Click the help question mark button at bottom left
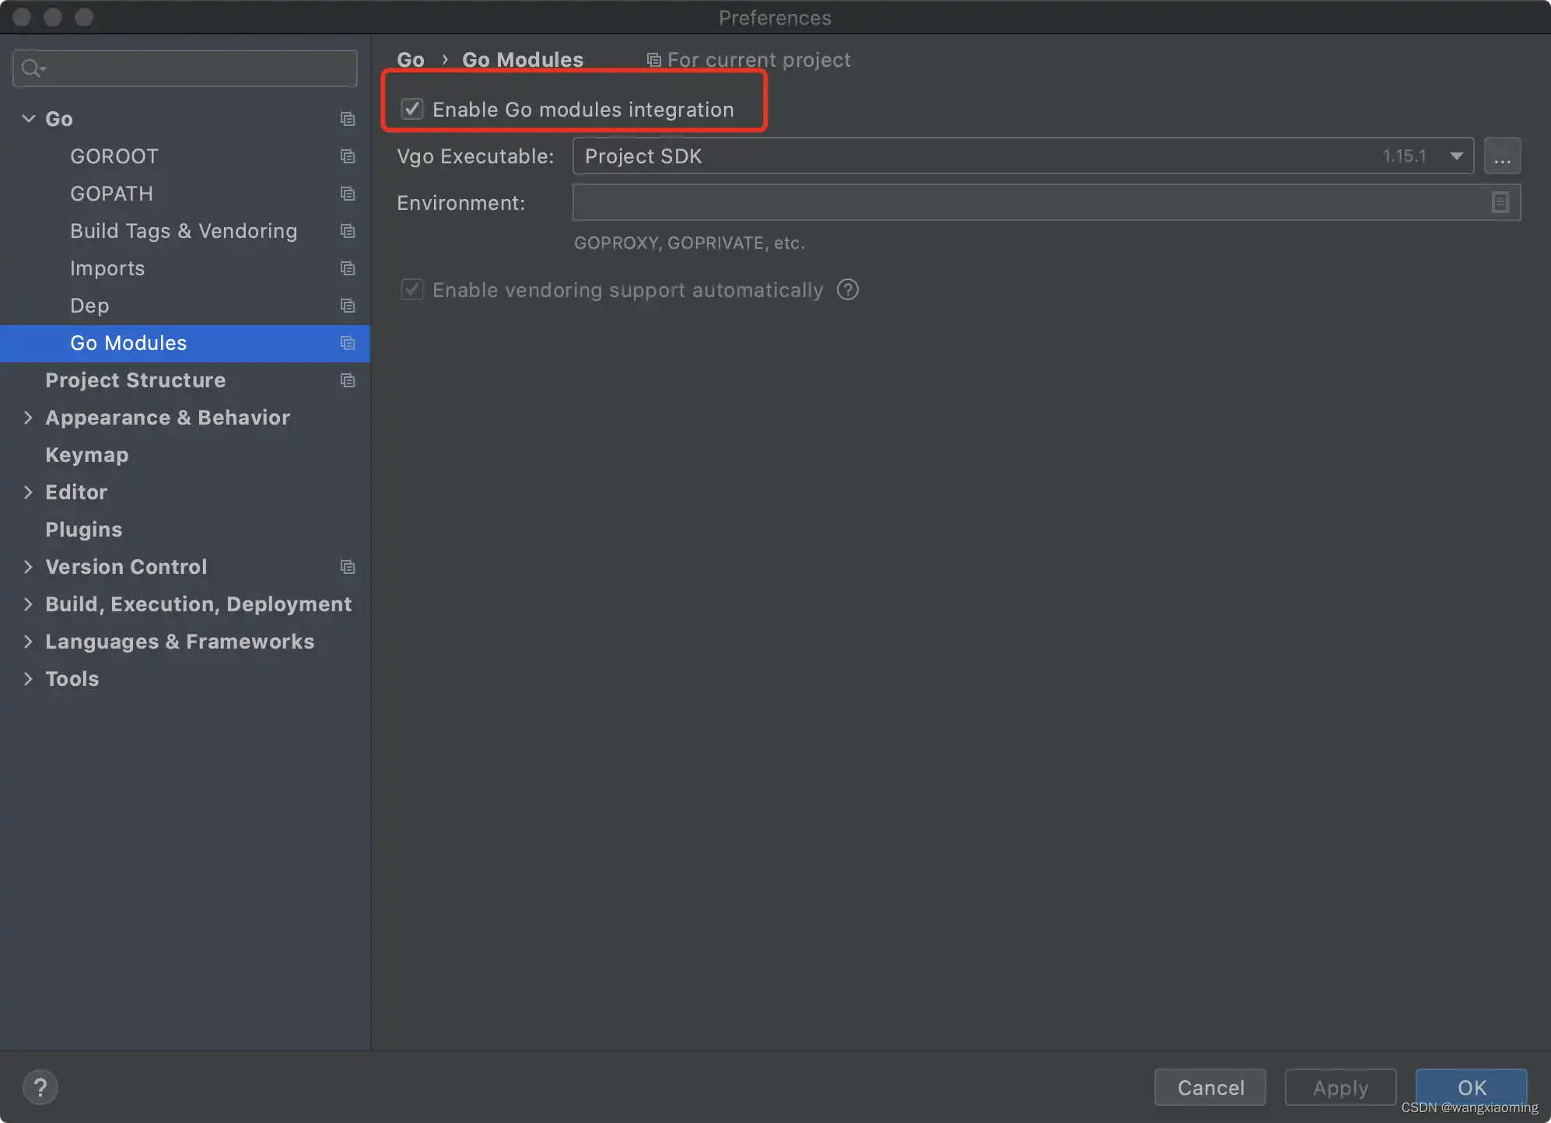The image size is (1551, 1123). click(40, 1086)
